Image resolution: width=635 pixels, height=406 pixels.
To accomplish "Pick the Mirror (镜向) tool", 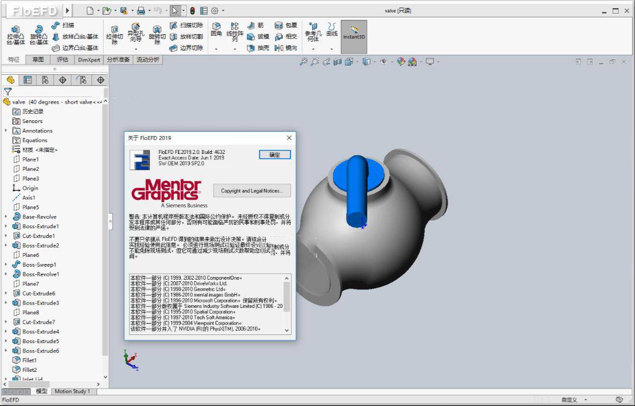I will tap(286, 48).
